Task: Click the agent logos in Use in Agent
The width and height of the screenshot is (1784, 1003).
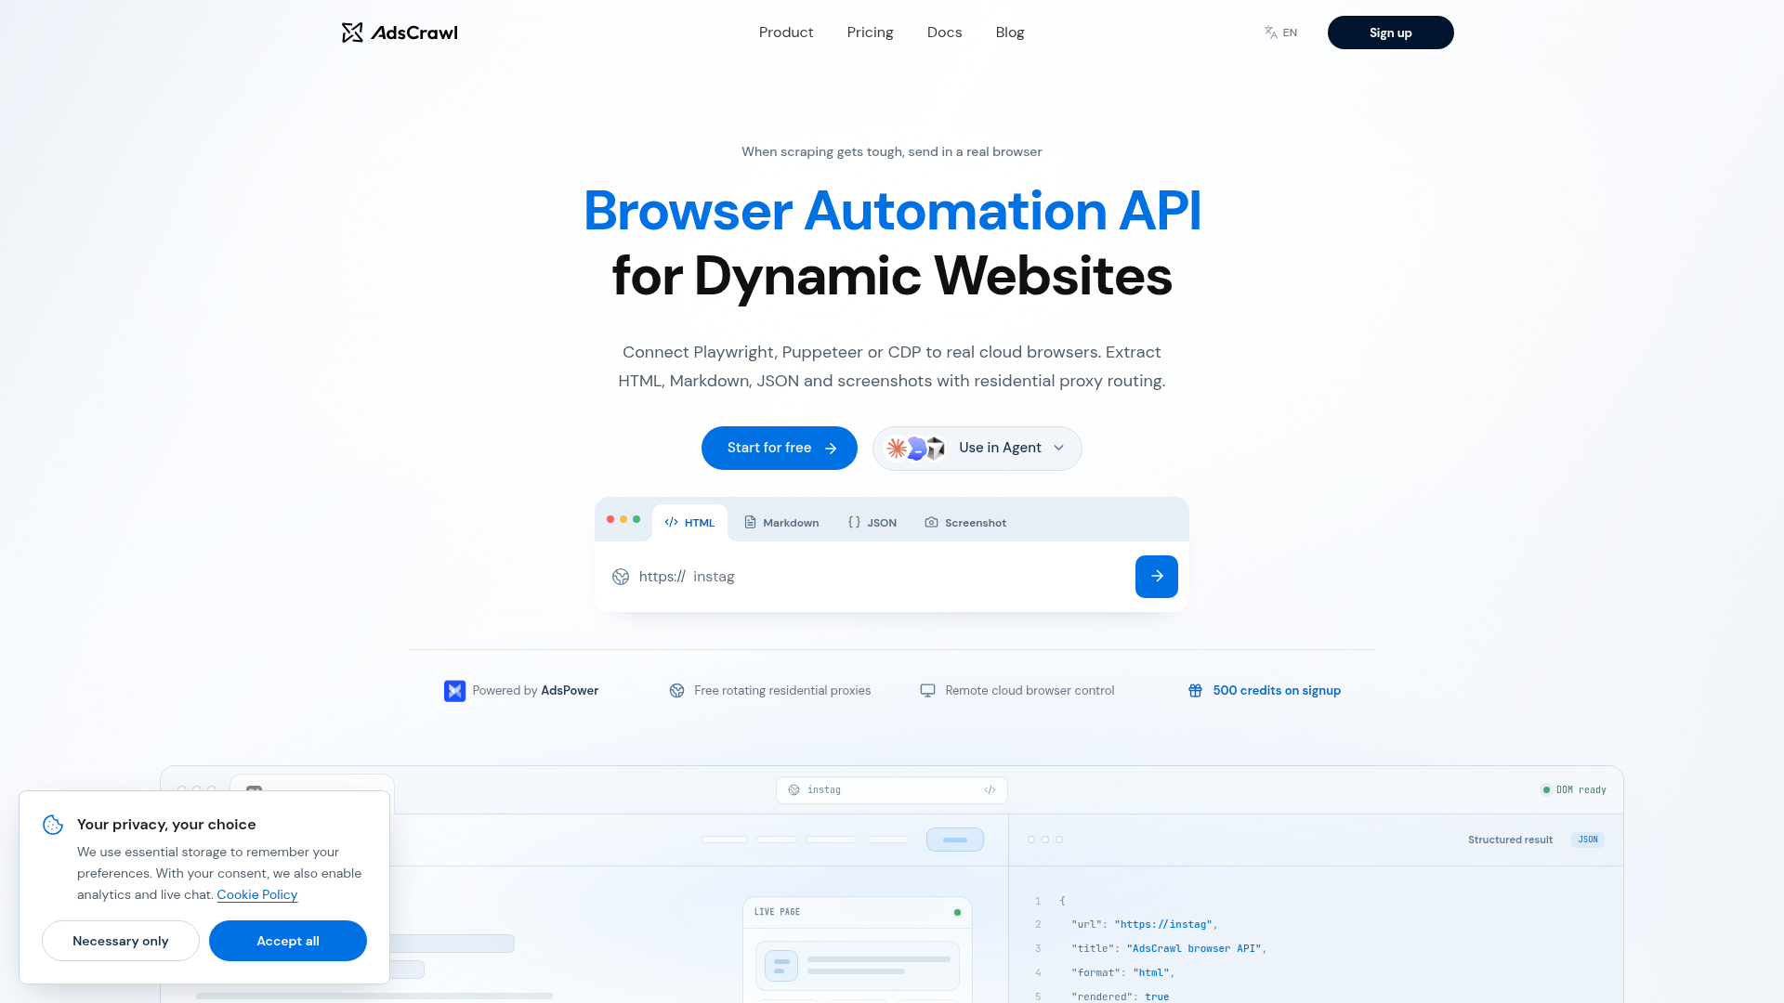Action: click(915, 449)
